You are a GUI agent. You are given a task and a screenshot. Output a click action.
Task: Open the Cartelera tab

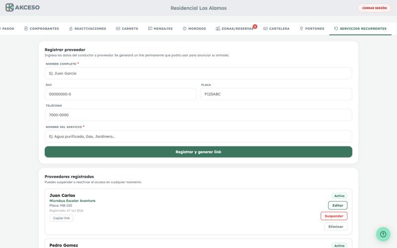pyautogui.click(x=276, y=29)
